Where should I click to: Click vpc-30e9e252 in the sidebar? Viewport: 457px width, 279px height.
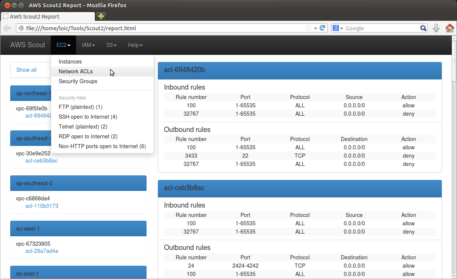pyautogui.click(x=33, y=153)
